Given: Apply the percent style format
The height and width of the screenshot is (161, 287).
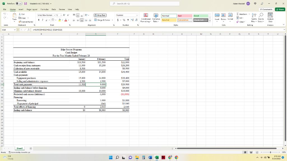Looking at the screenshot, I should tap(125, 20).
